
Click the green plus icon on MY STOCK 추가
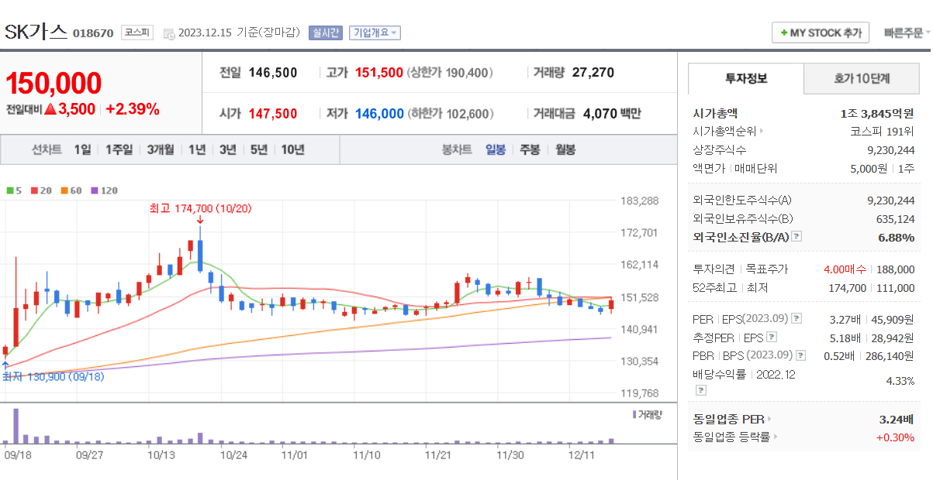pyautogui.click(x=784, y=33)
